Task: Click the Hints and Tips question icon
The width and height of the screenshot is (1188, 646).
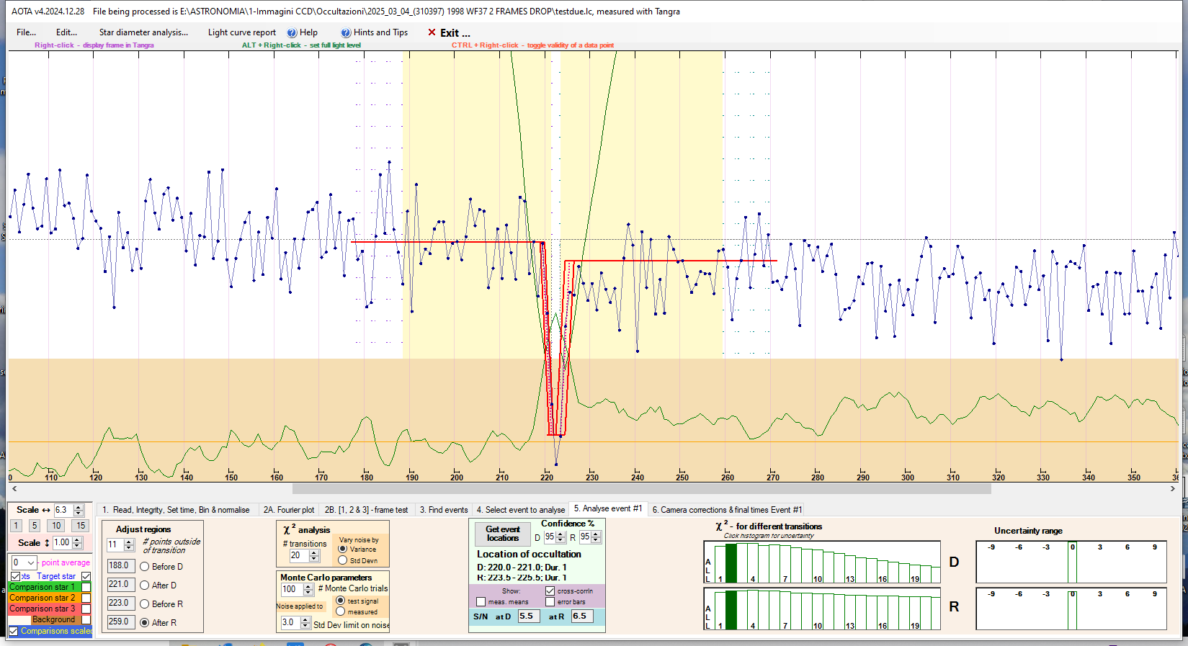Action: 346,32
